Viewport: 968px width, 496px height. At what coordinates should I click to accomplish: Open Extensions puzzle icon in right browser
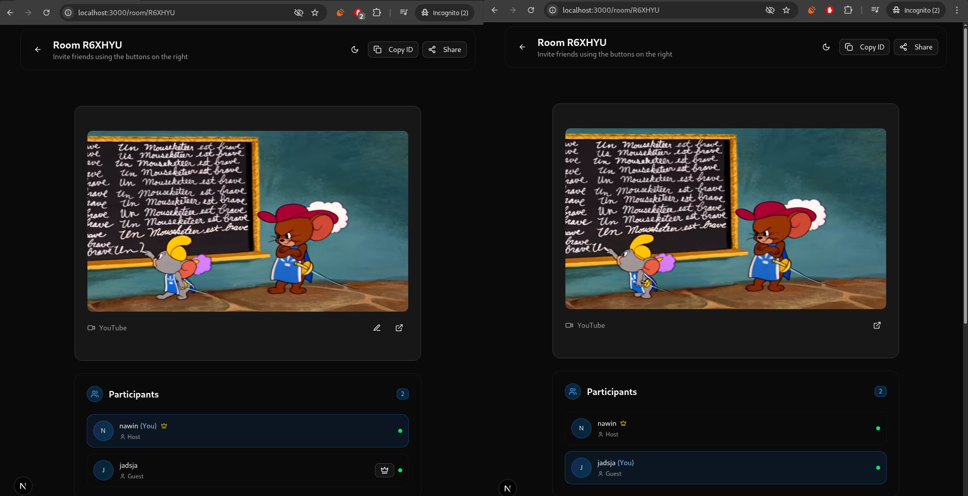click(x=848, y=10)
